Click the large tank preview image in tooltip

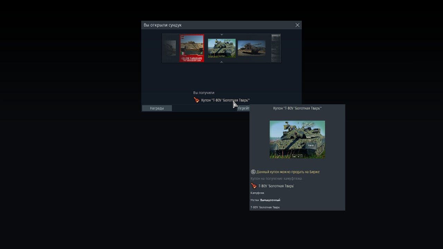297,139
